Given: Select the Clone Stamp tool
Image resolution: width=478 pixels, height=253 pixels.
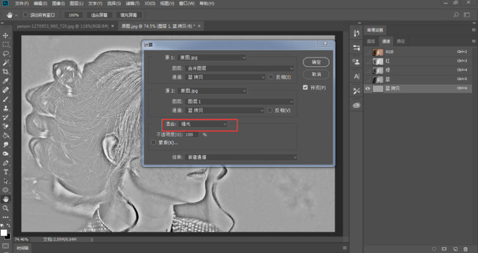Looking at the screenshot, I should point(5,108).
